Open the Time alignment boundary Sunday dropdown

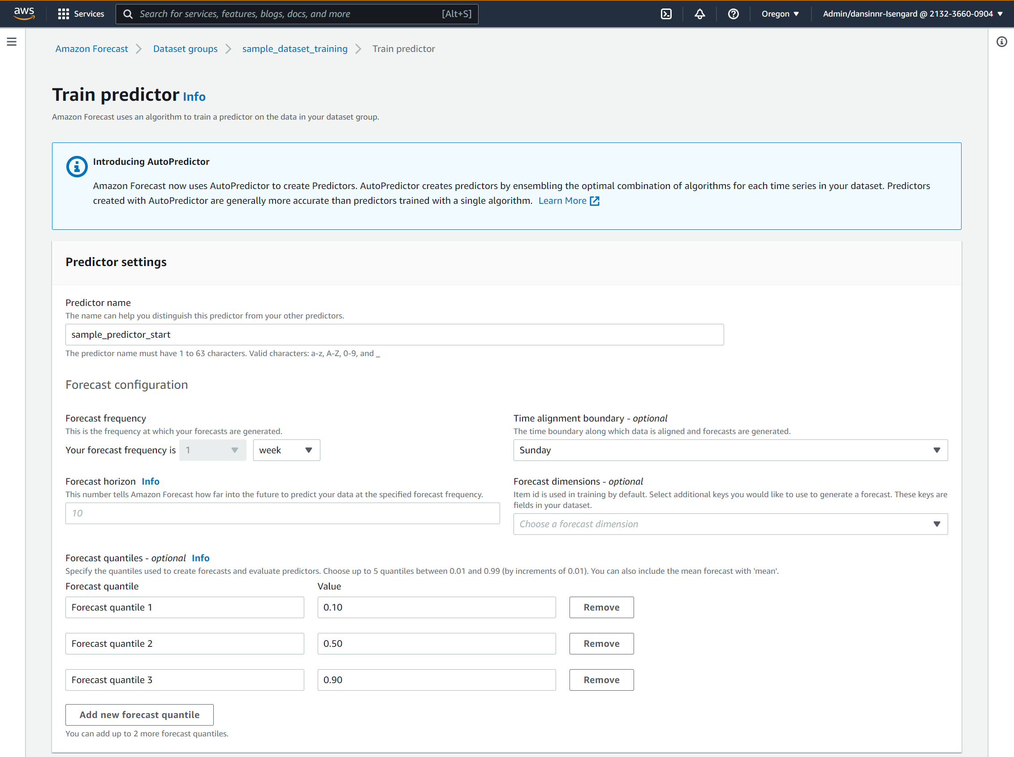tap(730, 451)
